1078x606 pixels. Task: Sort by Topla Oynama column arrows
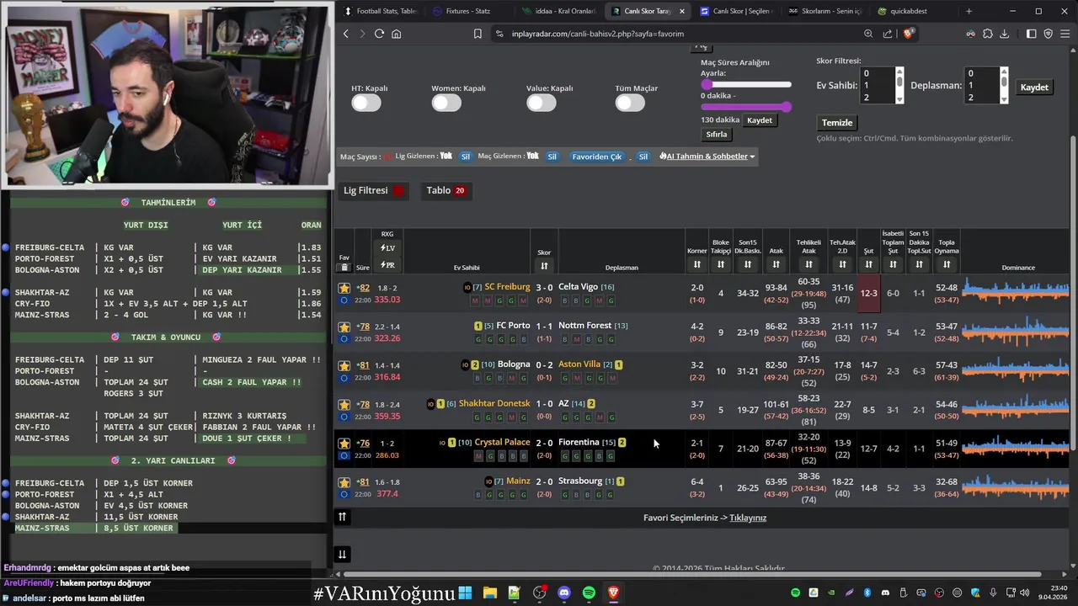pos(947,264)
